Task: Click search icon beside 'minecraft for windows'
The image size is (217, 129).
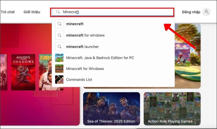Action: 59,35
